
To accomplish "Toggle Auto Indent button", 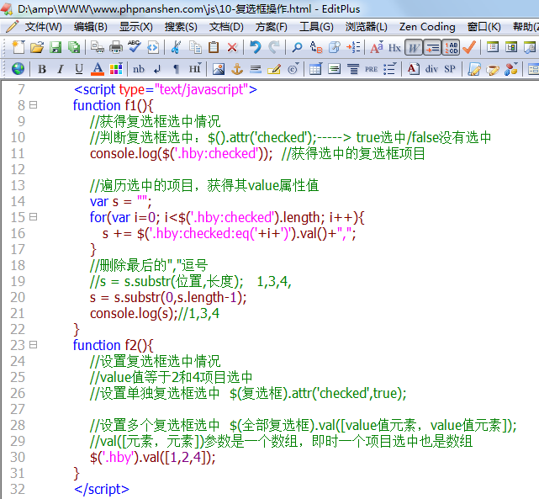I will (x=432, y=47).
